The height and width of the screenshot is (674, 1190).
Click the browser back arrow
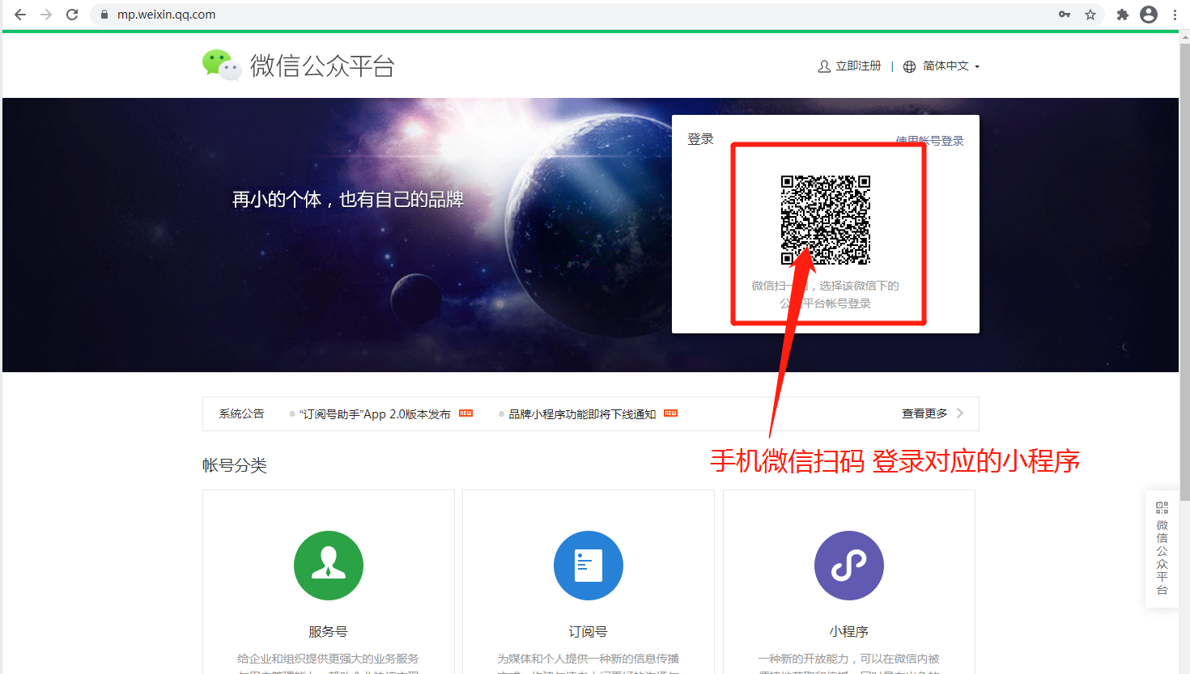coord(20,15)
